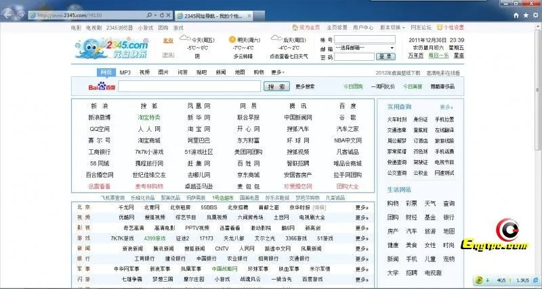The height and width of the screenshot is (289, 542).
Task: Expand the 版本切换 dropdown
Action: (392, 28)
